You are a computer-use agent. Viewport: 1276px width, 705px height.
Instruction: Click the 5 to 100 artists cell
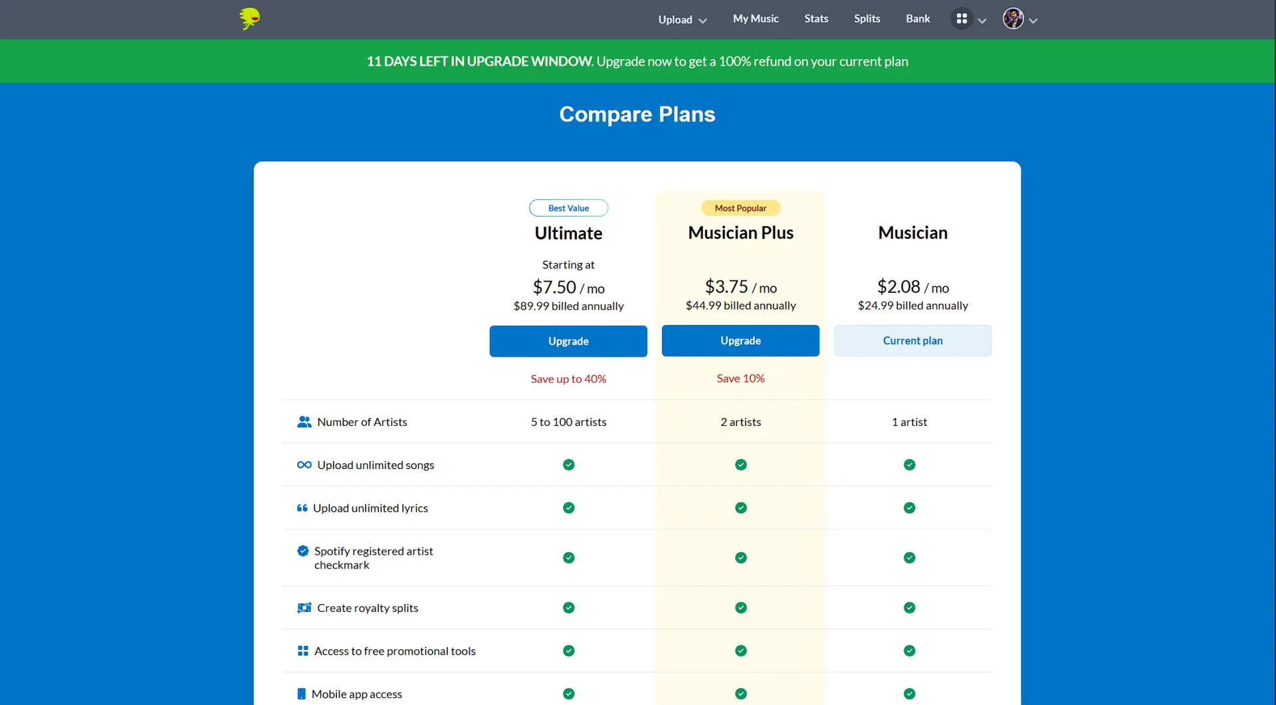[x=569, y=422]
